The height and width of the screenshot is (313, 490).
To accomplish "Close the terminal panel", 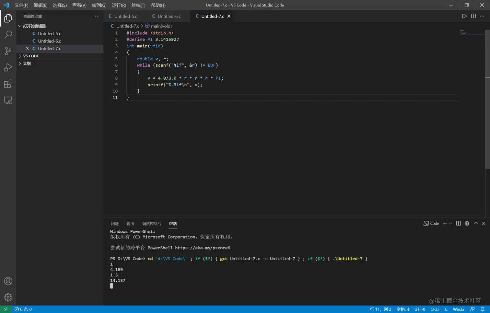I will coord(484,223).
